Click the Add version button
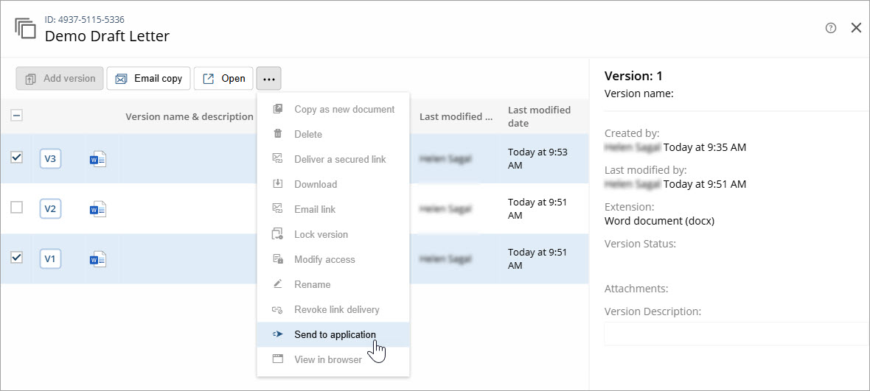The image size is (870, 391). coord(60,79)
